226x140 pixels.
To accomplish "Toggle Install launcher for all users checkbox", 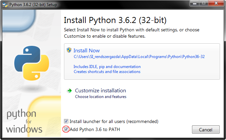I will (66, 121).
